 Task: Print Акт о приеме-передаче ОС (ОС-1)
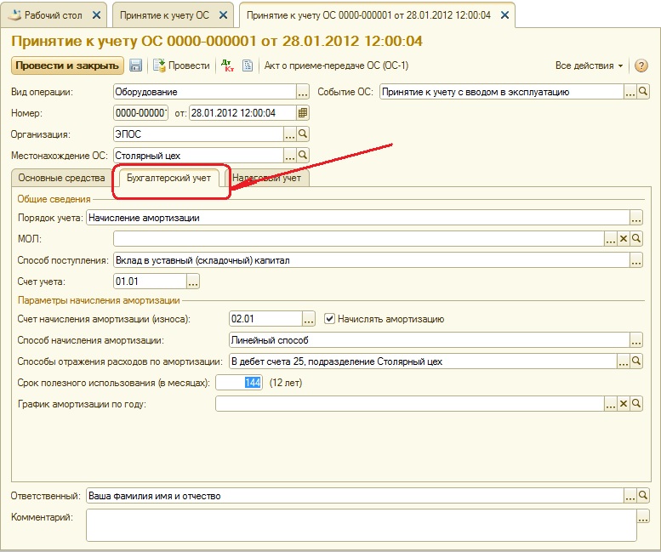336,65
